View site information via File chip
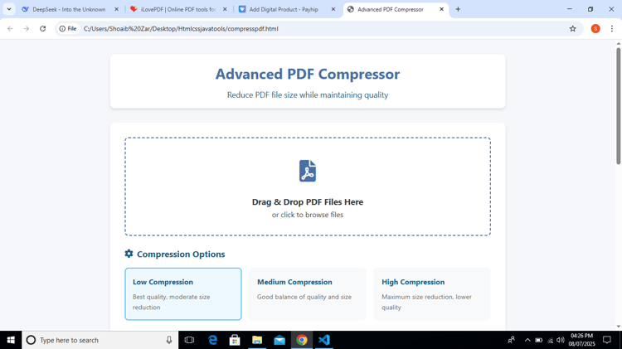The height and width of the screenshot is (349, 622). [68, 28]
